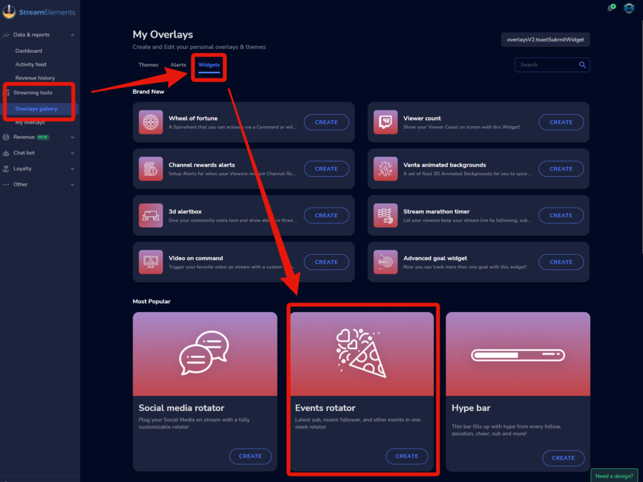Viewport: 643px width, 482px height.
Task: Collapse the Data & reports section chevron
Action: [x=73, y=35]
